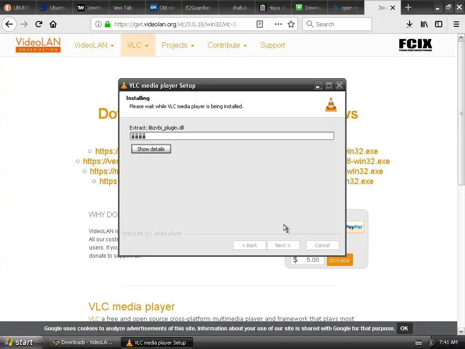Image resolution: width=465 pixels, height=349 pixels.
Task: Click the VideoLAN Organization logo
Action: pyautogui.click(x=38, y=45)
